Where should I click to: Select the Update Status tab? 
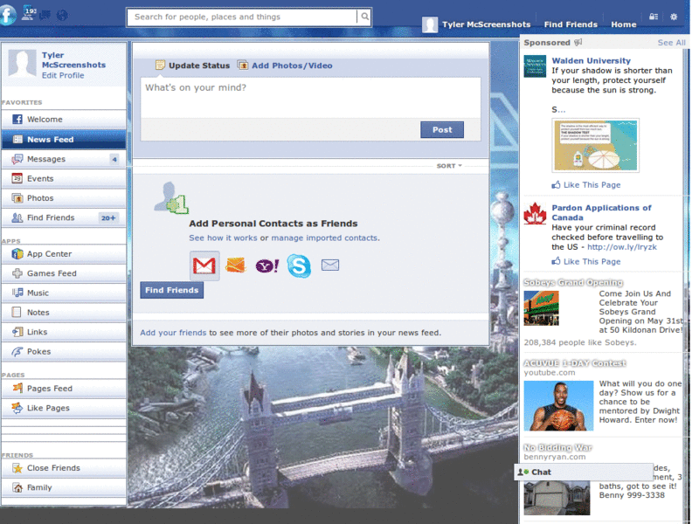click(192, 65)
